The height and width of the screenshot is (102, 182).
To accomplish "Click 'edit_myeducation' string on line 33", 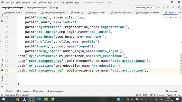I will point(128,71).
